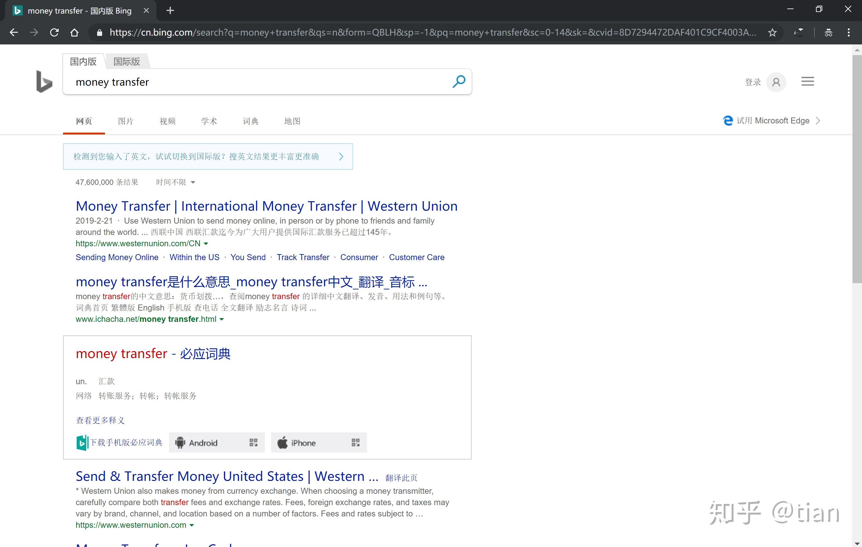
Task: Click the chevron after 试用 Microsoft Edge
Action: 818,121
